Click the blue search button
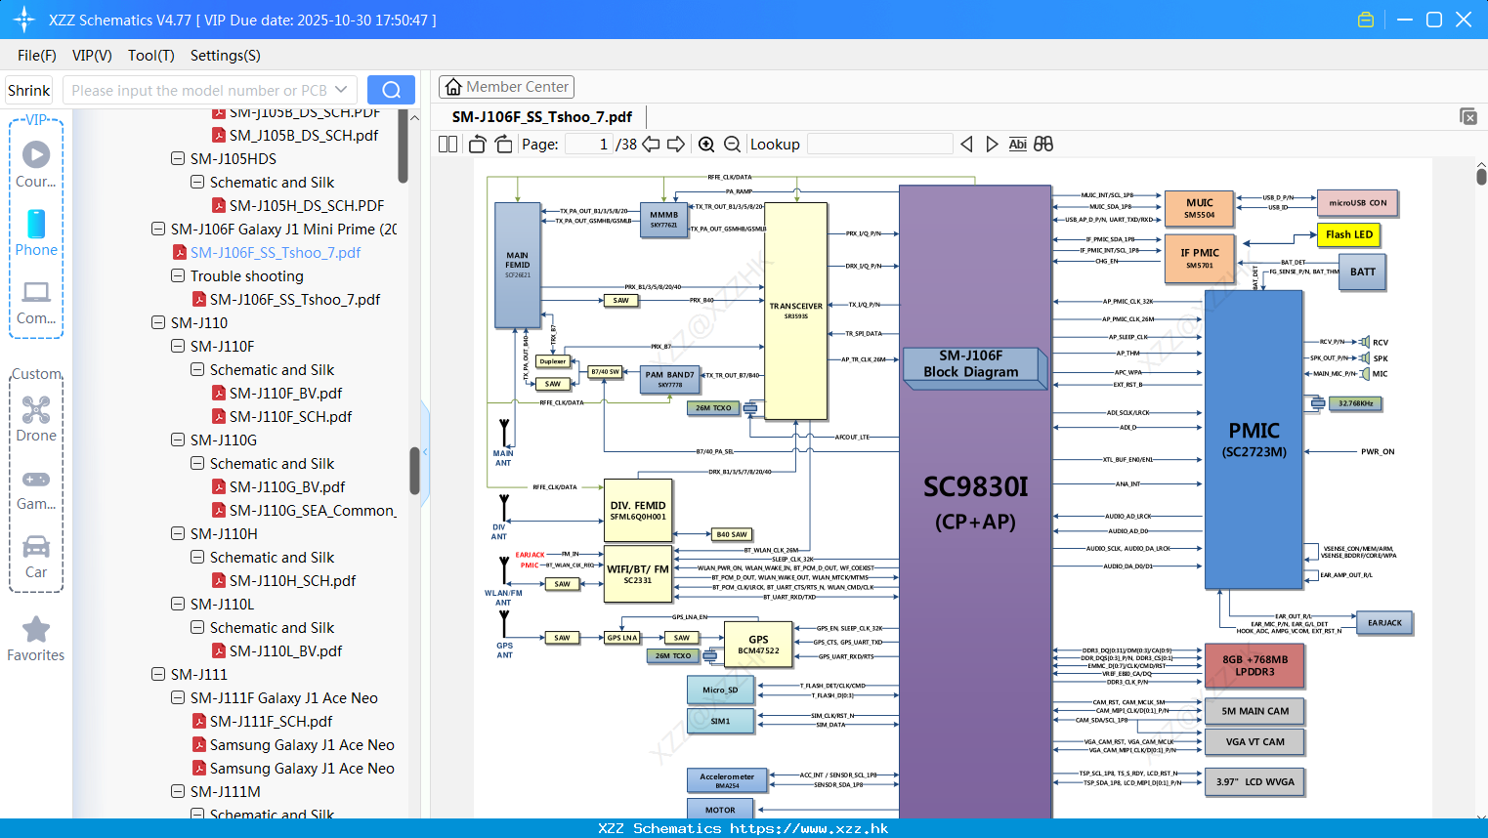Screen dimensions: 1488x838 [391, 90]
